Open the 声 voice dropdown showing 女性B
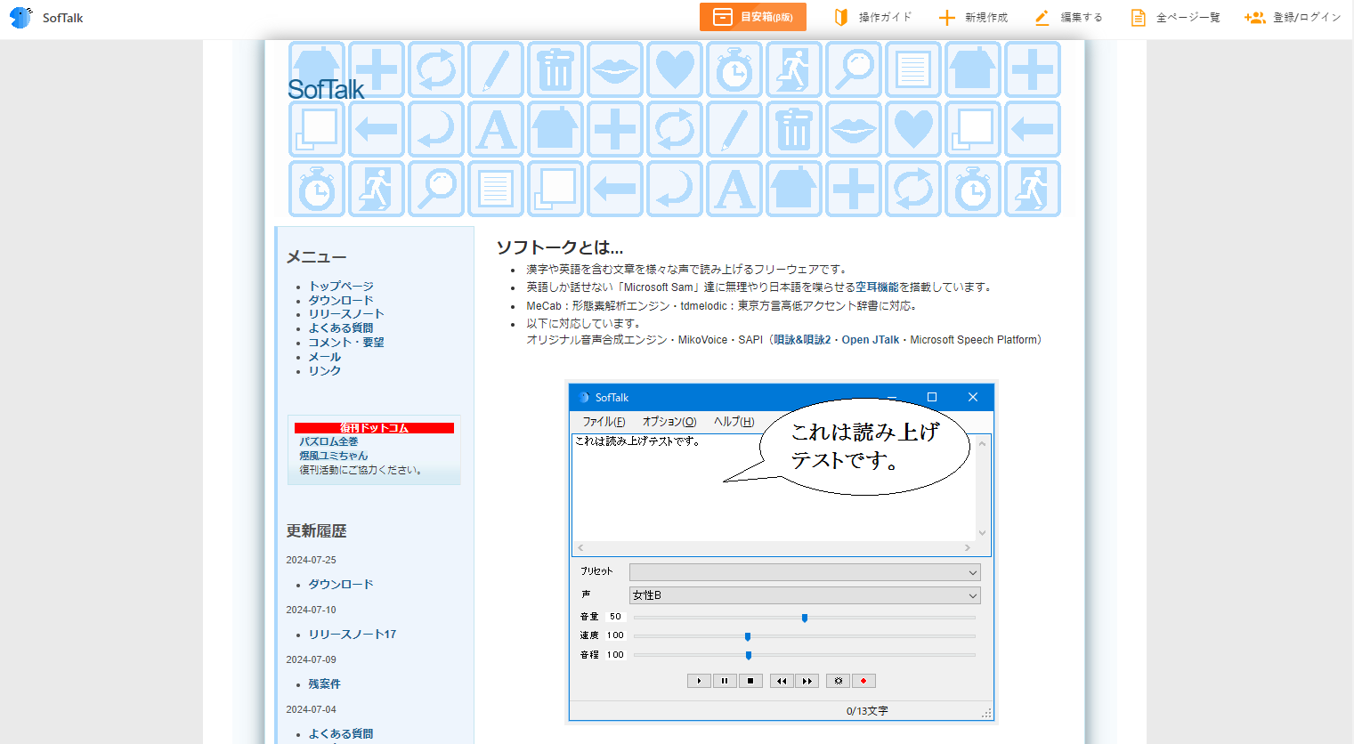 [x=803, y=594]
